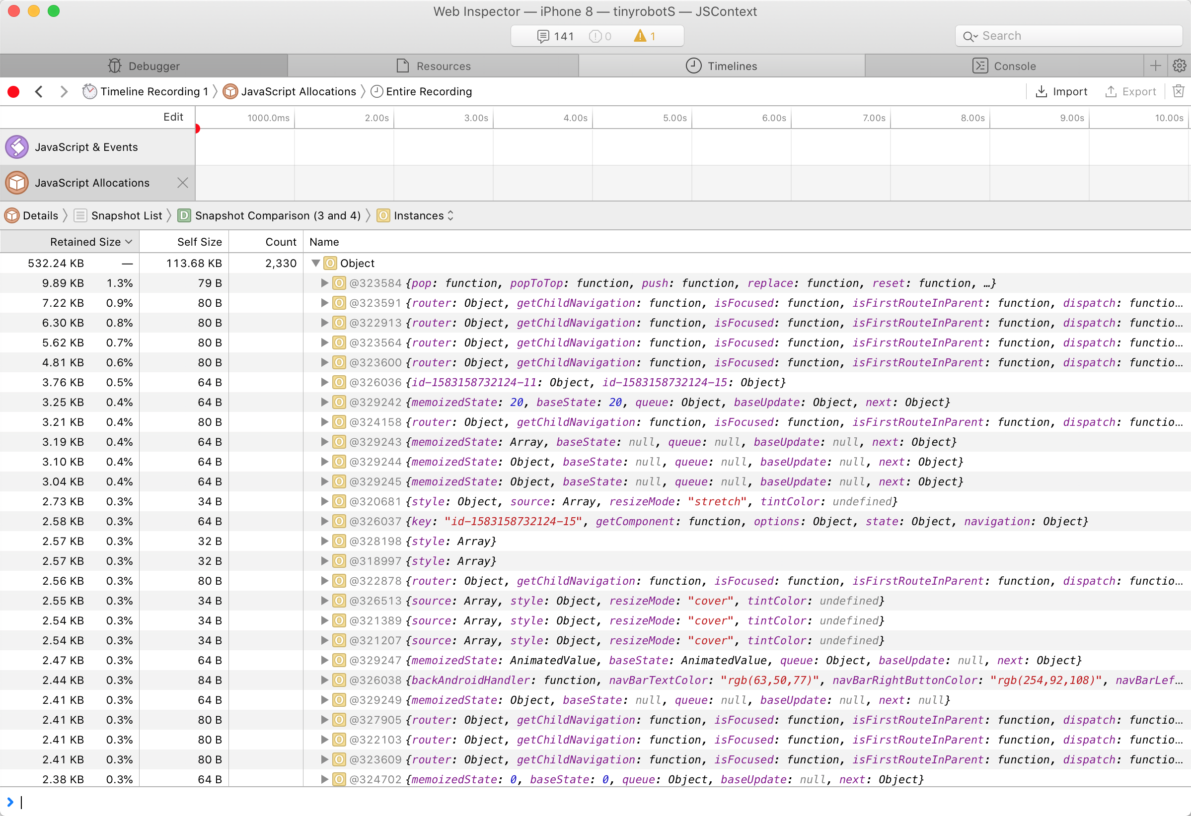Select the JavaScript & Events timeline icon
This screenshot has width=1191, height=816.
[17, 147]
